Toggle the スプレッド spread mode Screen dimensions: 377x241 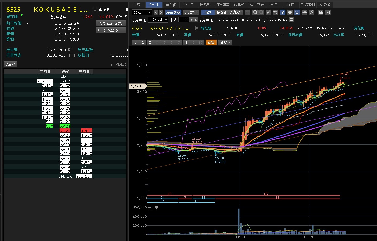point(236,12)
